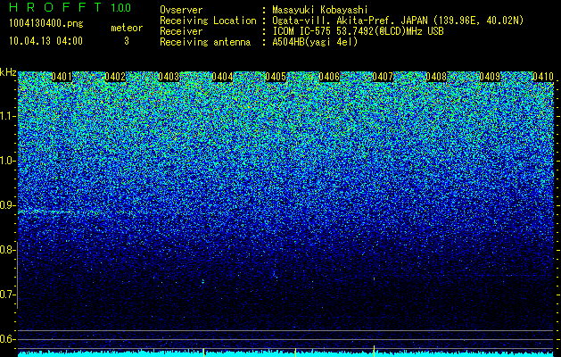Click the kHz axis unit label

(x=8, y=72)
